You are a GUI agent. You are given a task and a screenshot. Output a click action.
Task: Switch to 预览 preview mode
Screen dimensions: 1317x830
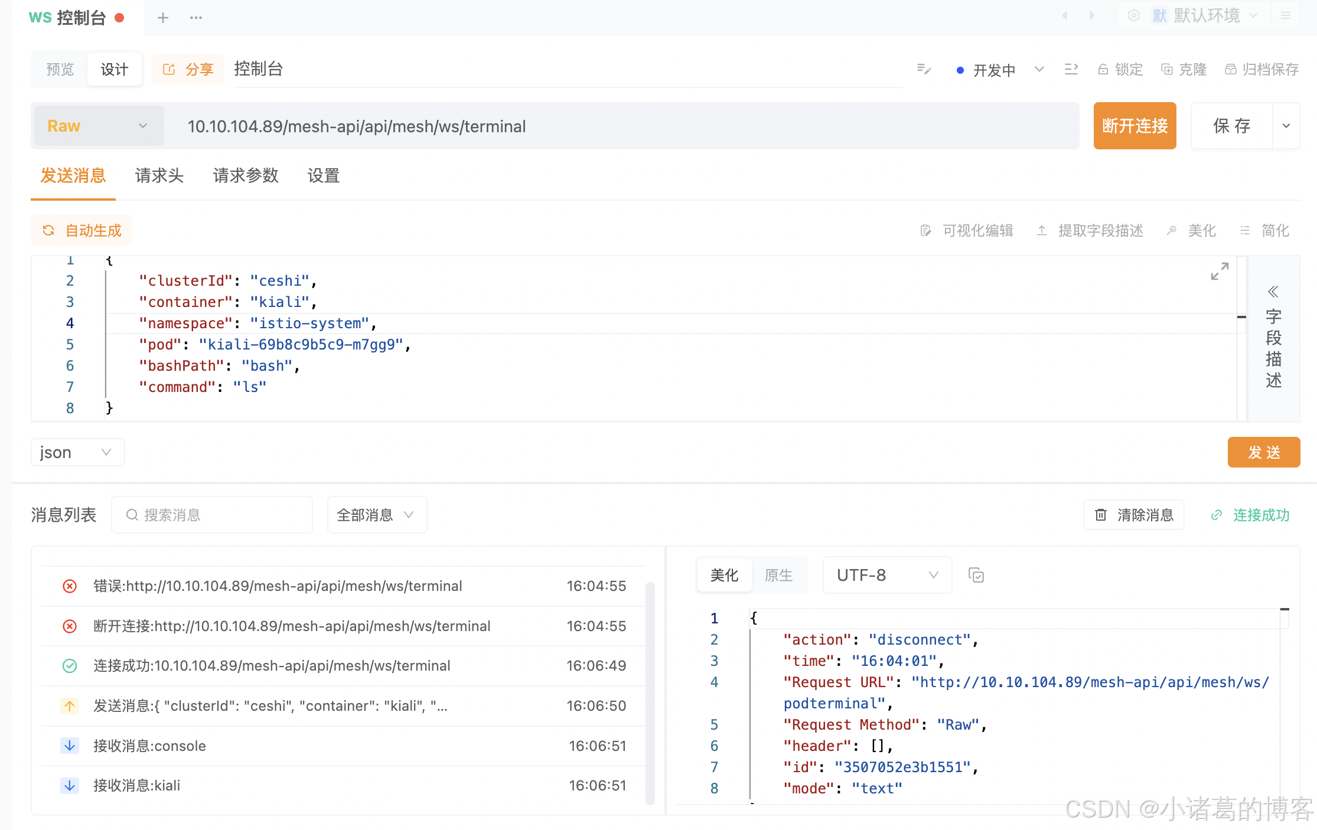click(60, 70)
